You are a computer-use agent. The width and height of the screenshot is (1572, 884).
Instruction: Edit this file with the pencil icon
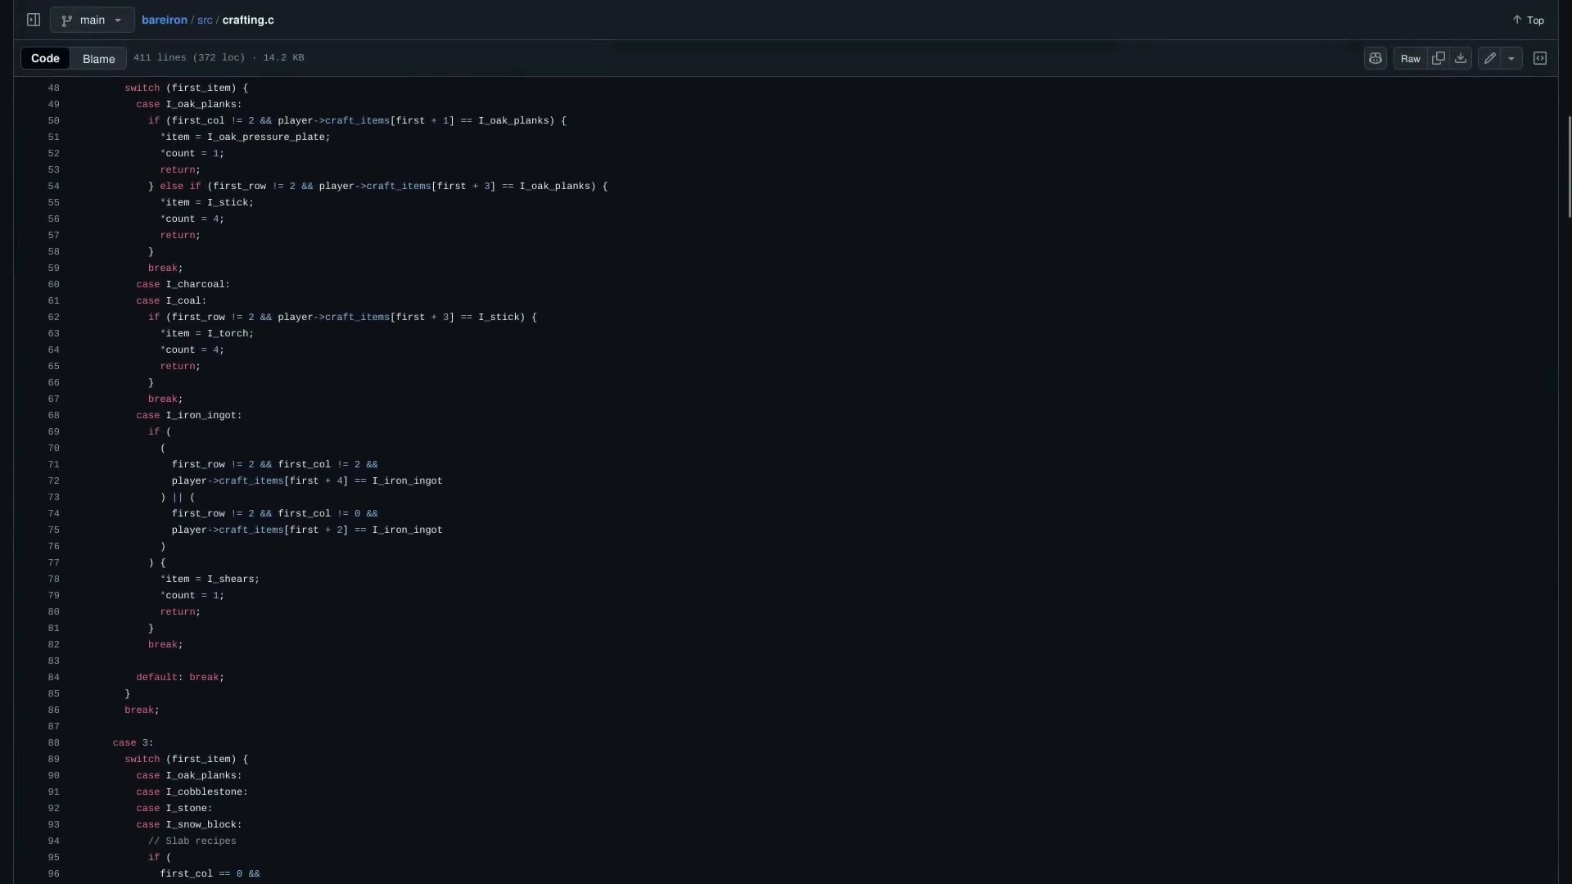coord(1490,58)
